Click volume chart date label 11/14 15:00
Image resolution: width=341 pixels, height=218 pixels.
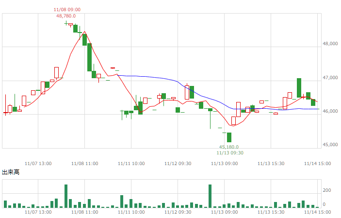tap(318, 212)
